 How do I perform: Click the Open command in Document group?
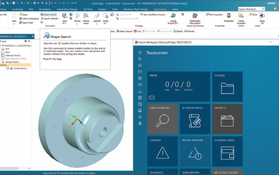pos(23,14)
